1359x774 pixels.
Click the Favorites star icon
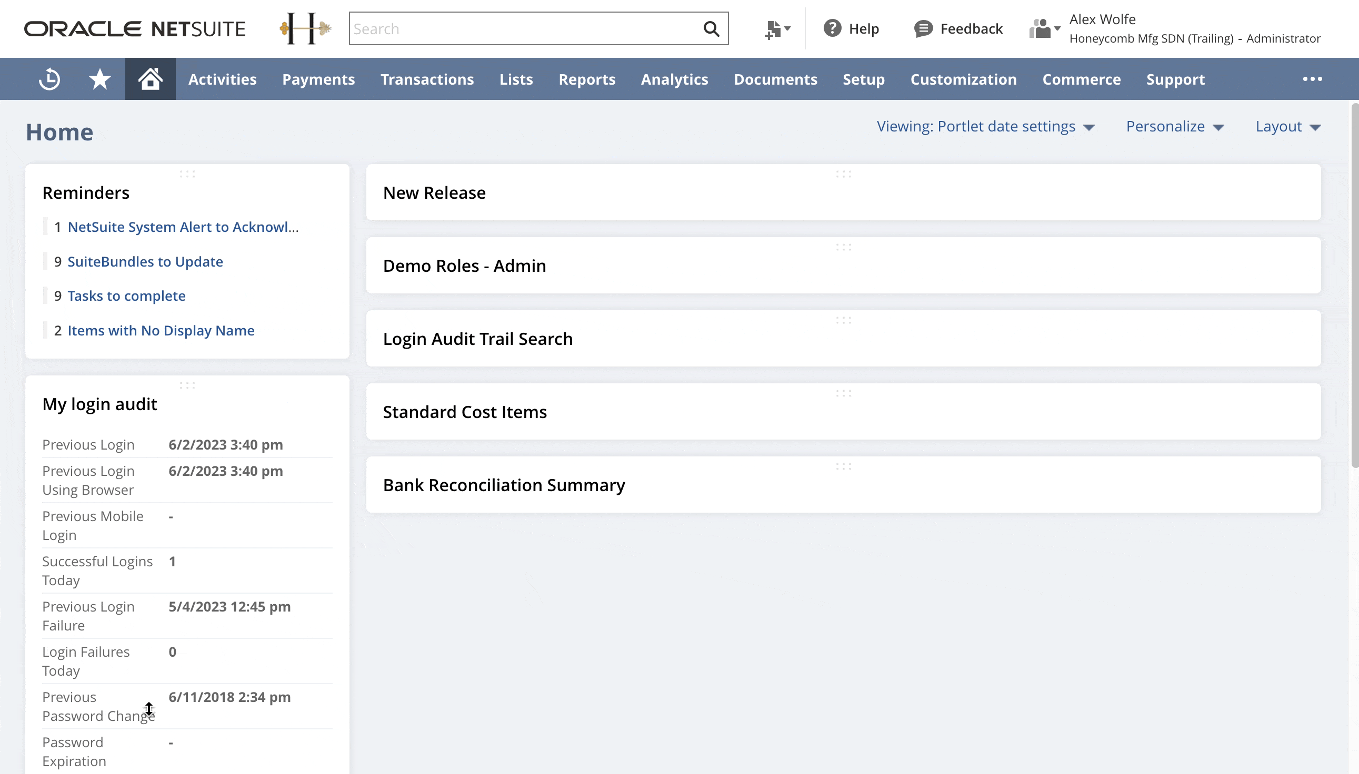pos(100,78)
